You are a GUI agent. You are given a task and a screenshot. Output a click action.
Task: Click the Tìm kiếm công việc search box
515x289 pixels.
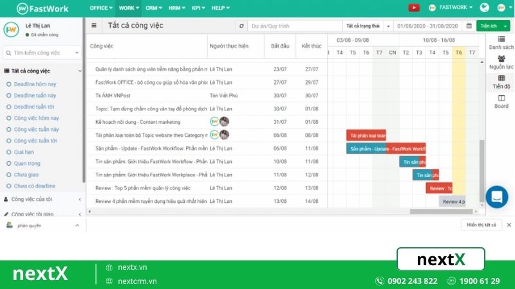[x=42, y=53]
